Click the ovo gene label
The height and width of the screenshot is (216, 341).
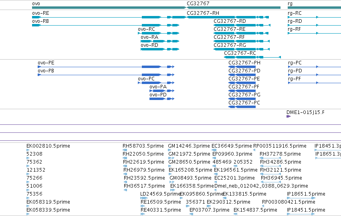coord(36,4)
